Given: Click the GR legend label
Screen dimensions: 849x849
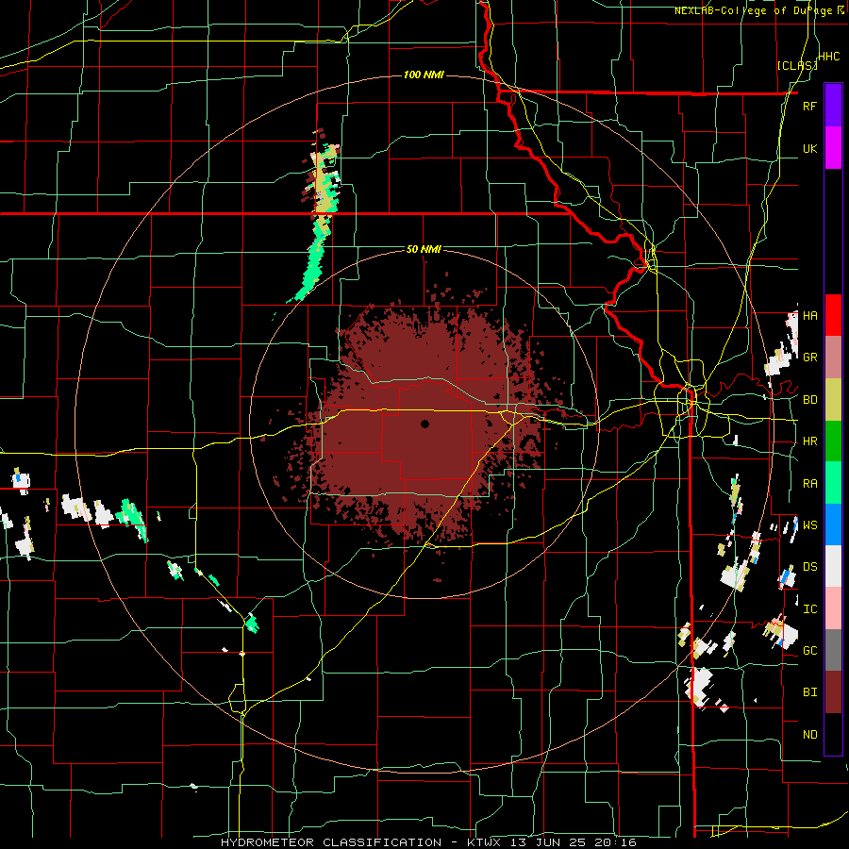Looking at the screenshot, I should click(x=809, y=358).
